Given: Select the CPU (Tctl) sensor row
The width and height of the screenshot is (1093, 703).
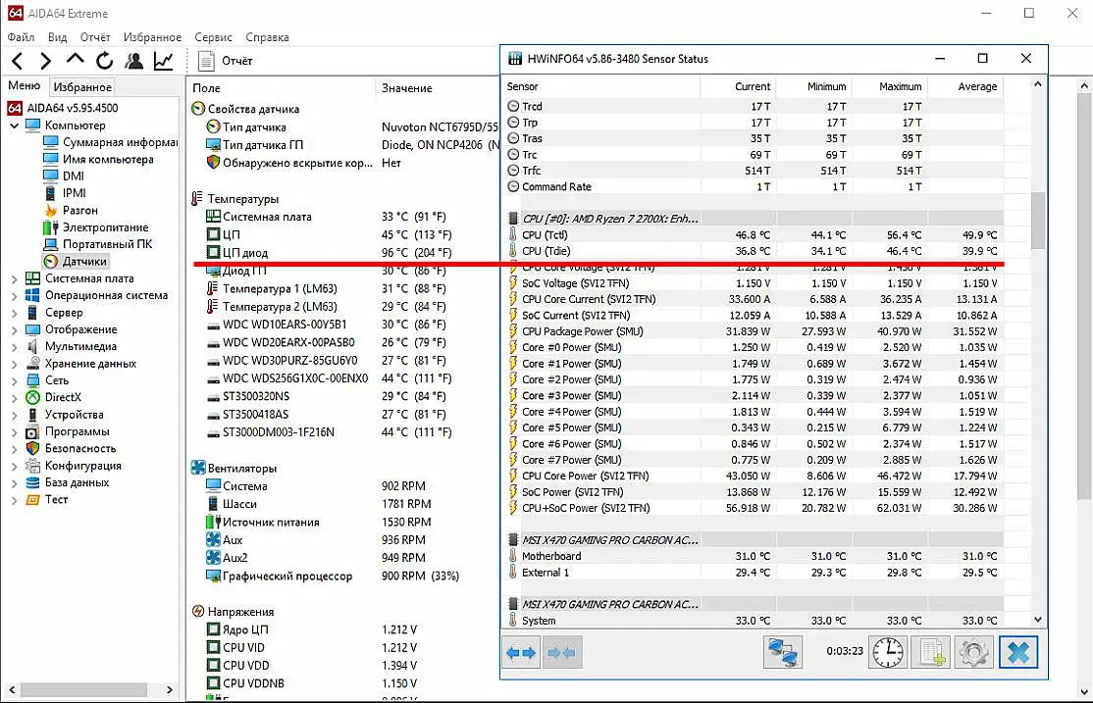Looking at the screenshot, I should pyautogui.click(x=753, y=234).
